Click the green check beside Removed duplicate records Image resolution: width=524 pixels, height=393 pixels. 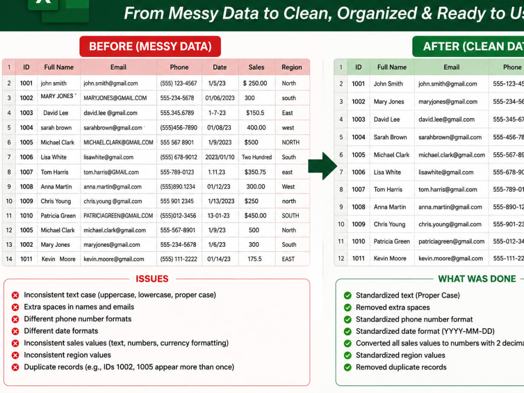click(347, 367)
